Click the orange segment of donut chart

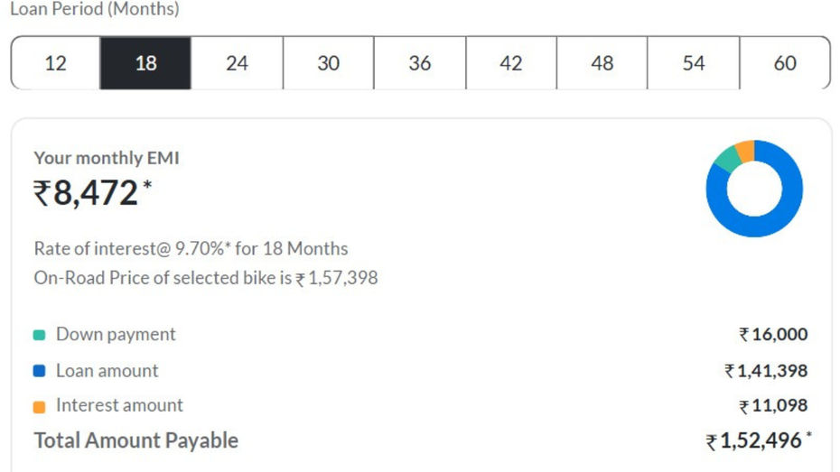pyautogui.click(x=746, y=151)
